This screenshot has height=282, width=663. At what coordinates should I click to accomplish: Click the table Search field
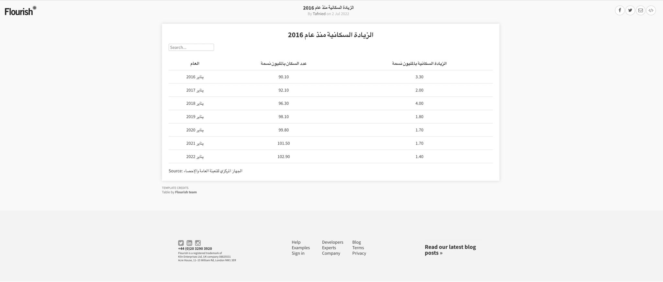(191, 47)
